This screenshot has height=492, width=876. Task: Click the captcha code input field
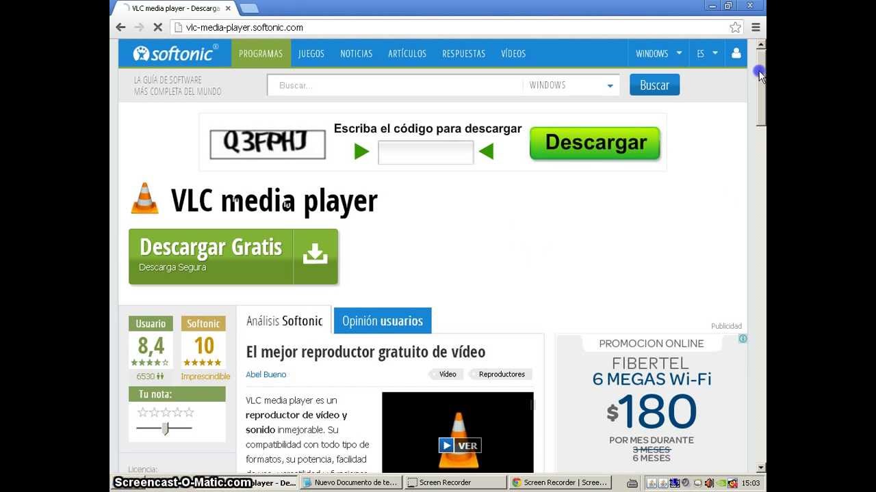click(x=426, y=152)
